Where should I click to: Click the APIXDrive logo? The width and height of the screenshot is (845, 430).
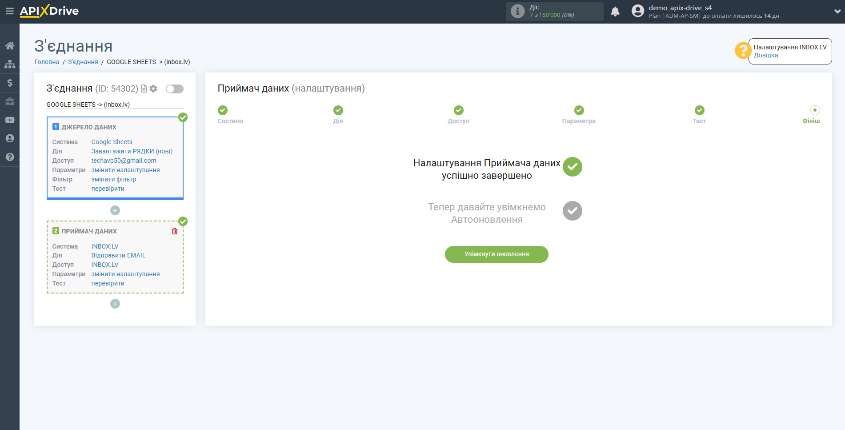coord(49,11)
